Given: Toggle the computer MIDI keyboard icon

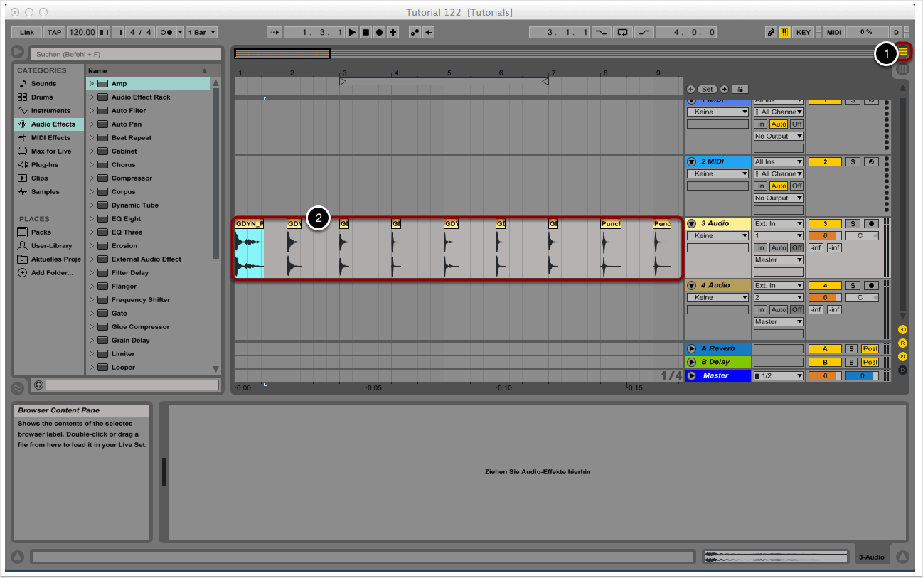Looking at the screenshot, I should point(784,33).
